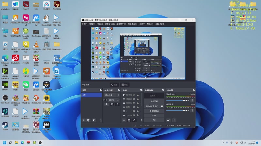Toggle lock on the 图像 source

tap(138, 107)
